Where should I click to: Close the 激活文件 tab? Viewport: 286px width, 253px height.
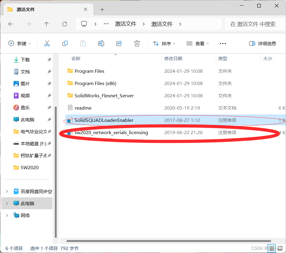pos(85,9)
